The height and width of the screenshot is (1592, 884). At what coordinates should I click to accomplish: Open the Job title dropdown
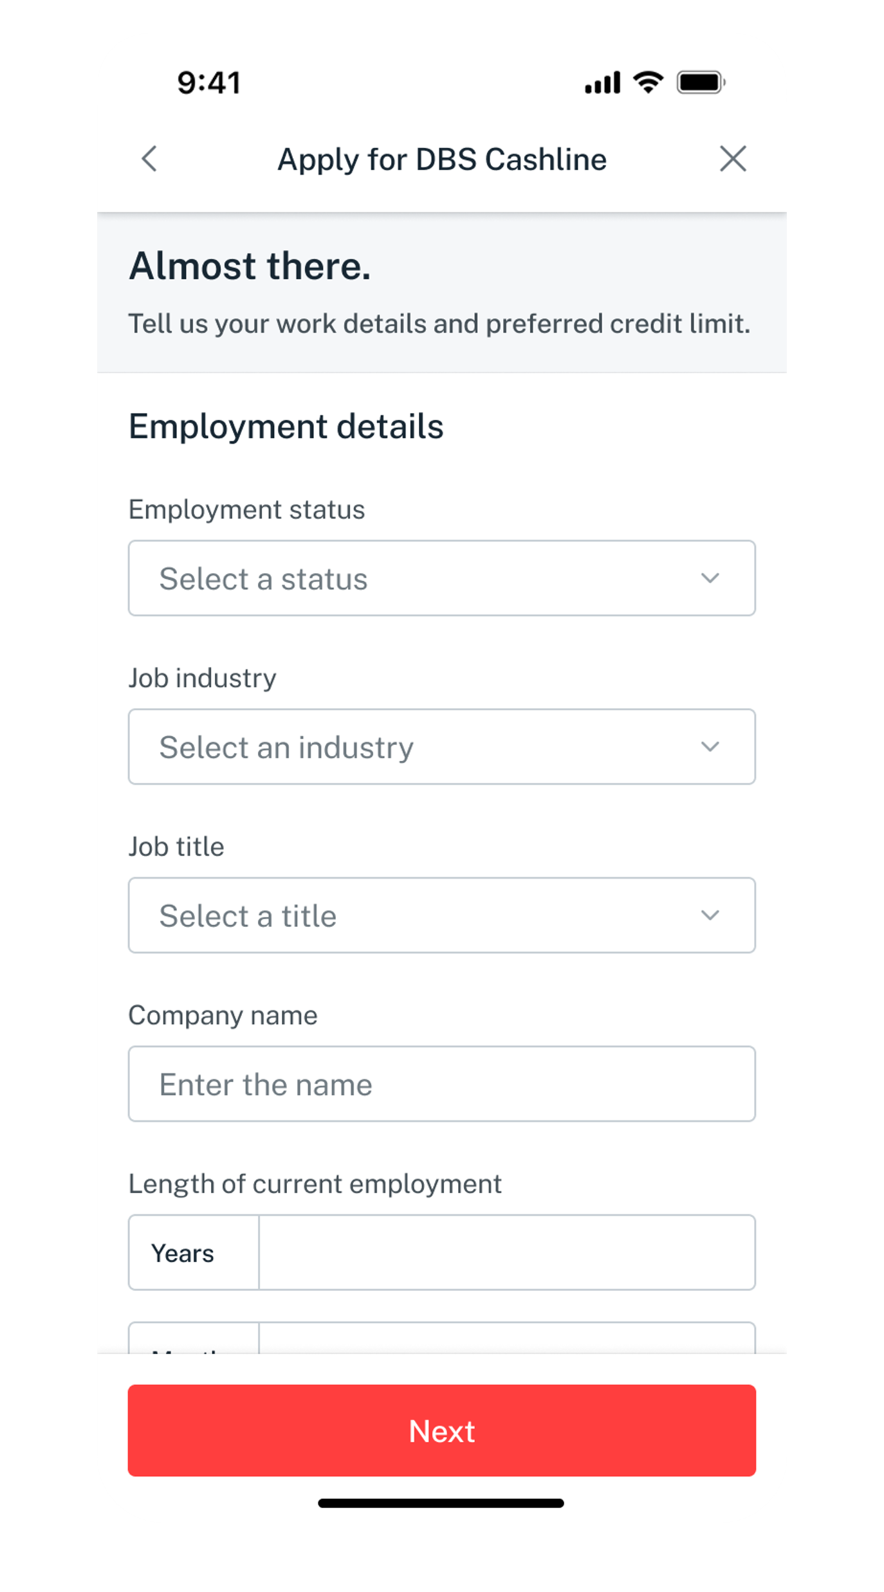442,915
